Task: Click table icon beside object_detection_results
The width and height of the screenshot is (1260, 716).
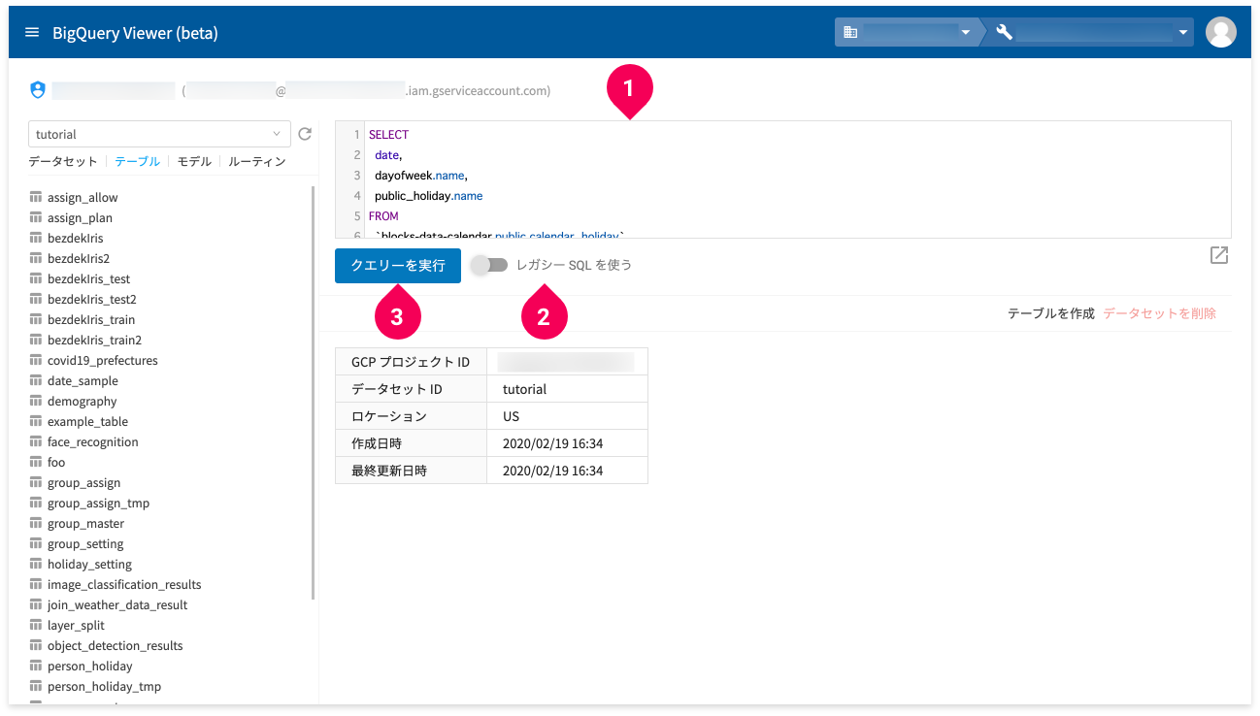Action: (x=37, y=645)
